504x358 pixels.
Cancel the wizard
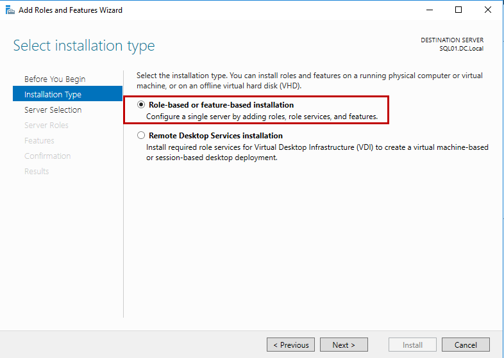pos(466,345)
